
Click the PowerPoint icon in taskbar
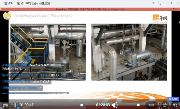pos(26,108)
